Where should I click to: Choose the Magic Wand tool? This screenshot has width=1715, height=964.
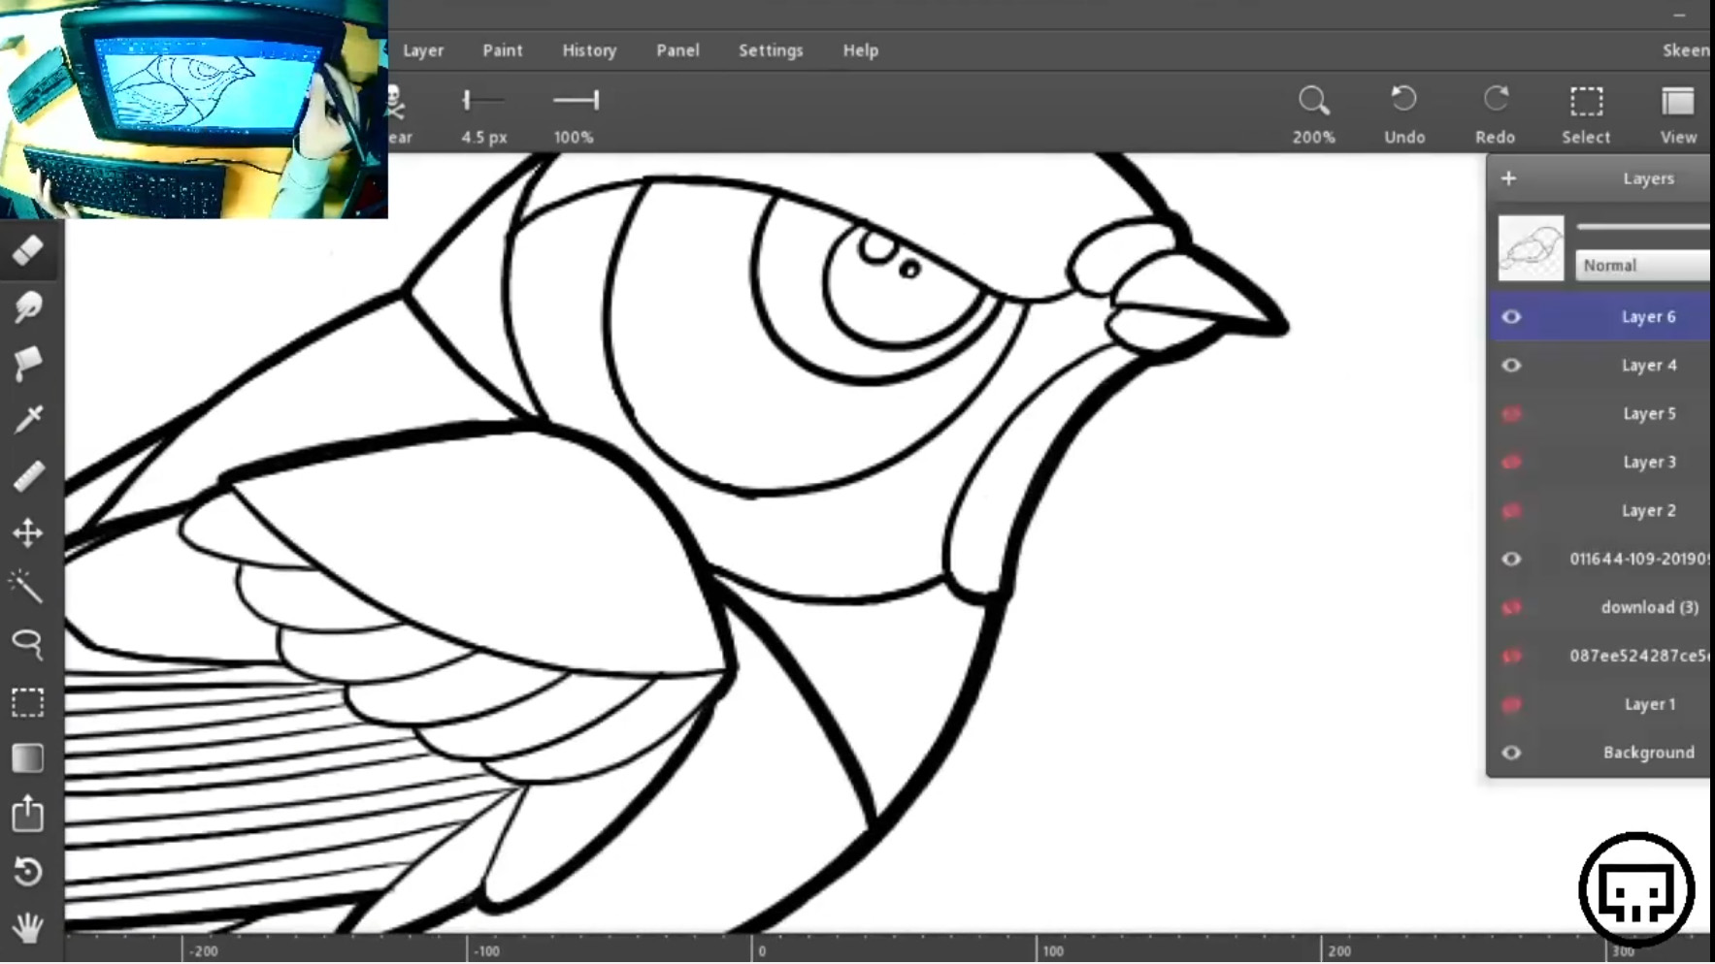(x=26, y=588)
